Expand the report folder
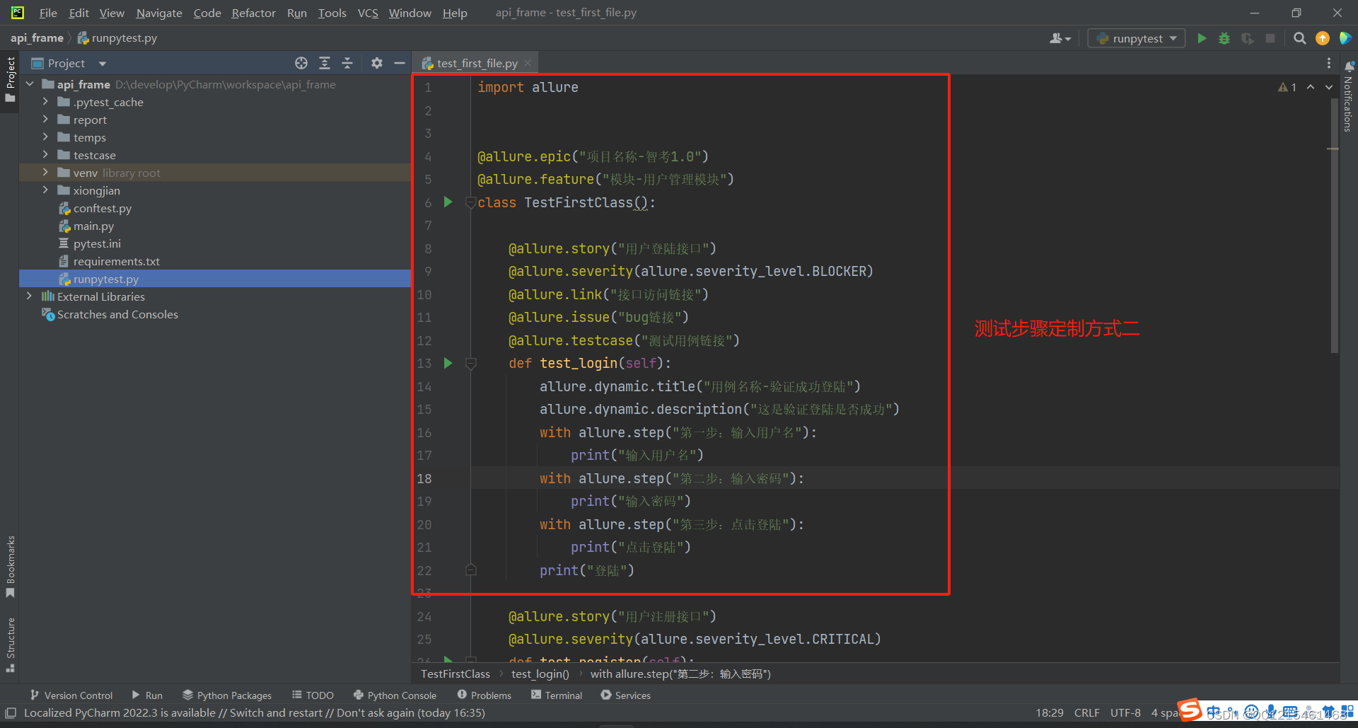Viewport: 1358px width, 728px height. (x=45, y=120)
